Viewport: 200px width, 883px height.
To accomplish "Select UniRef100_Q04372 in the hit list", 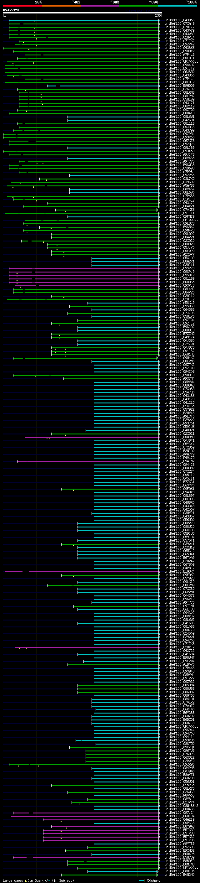I will click(179, 596).
